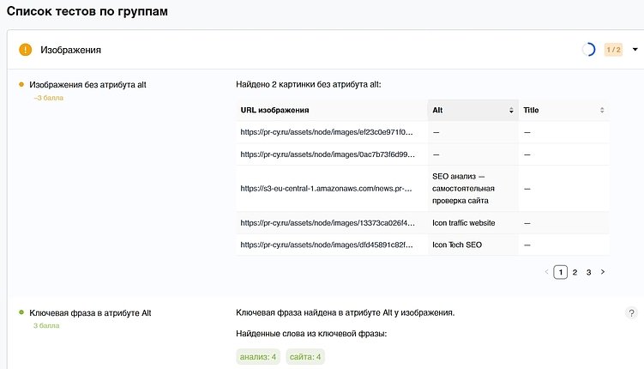
Task: Open the question mark help icon
Action: point(632,313)
